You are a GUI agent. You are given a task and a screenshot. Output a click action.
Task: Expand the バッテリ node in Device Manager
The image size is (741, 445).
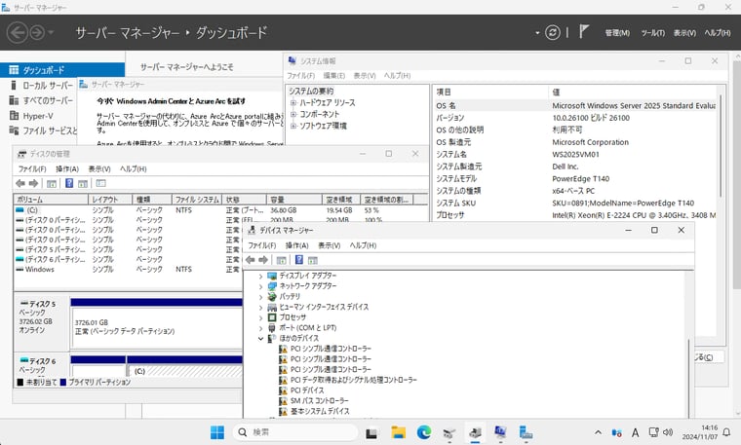click(x=260, y=297)
